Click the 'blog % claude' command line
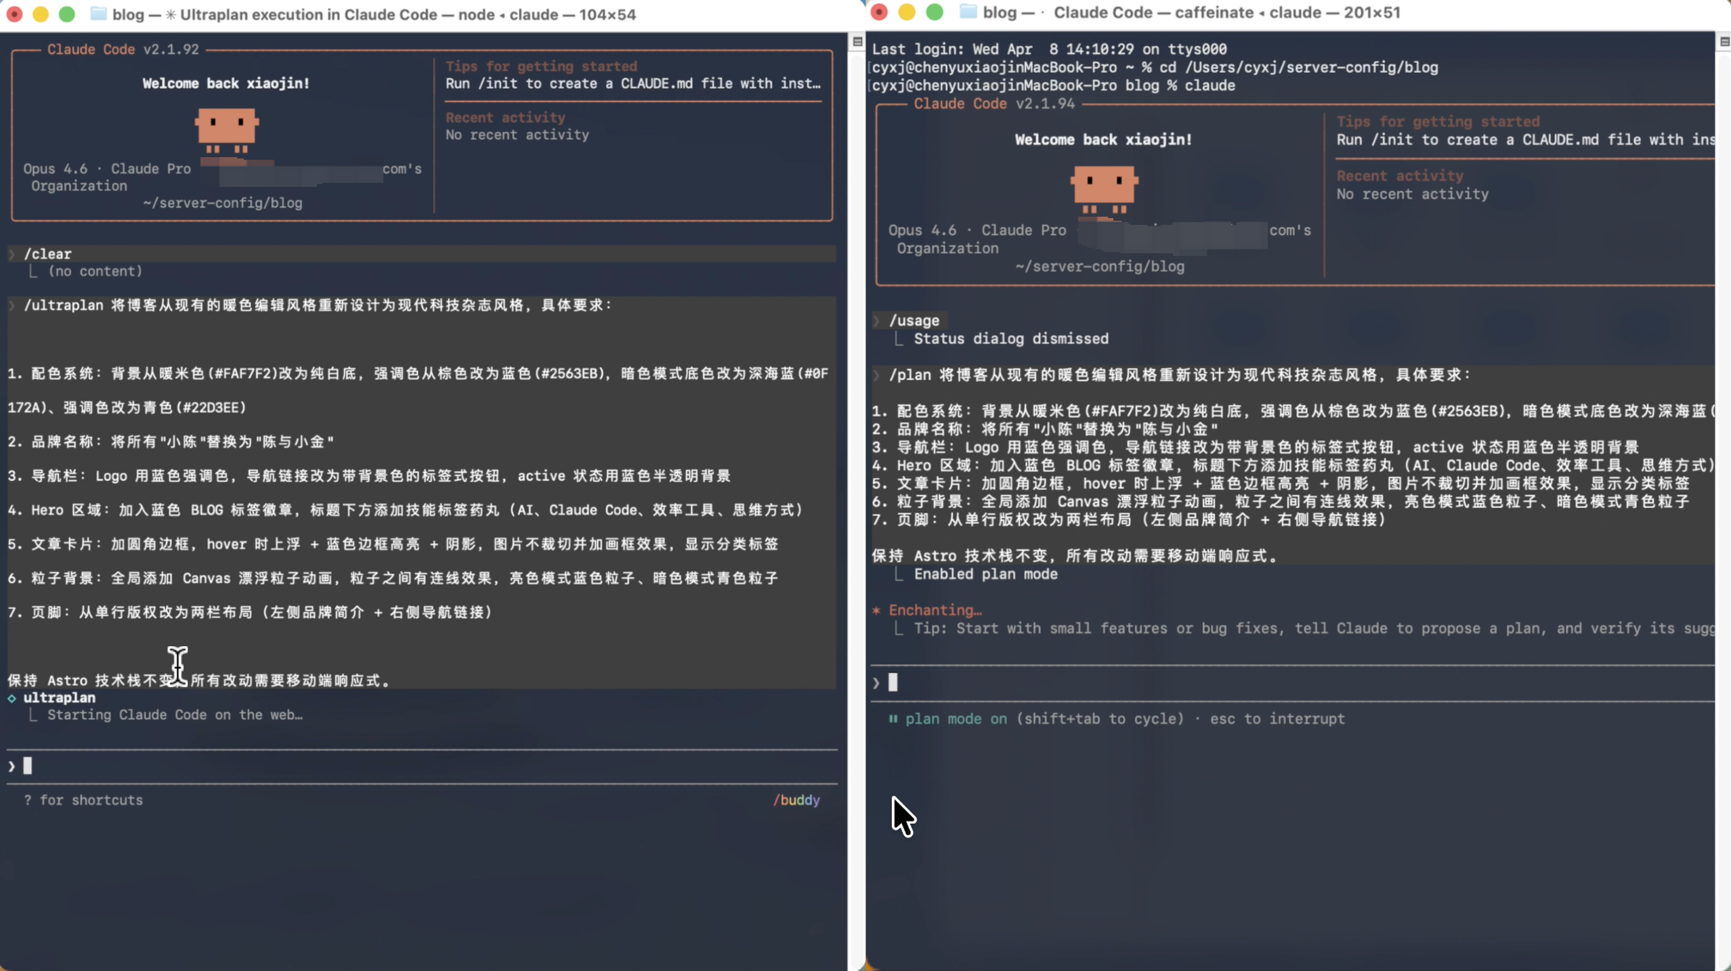The height and width of the screenshot is (971, 1731). click(x=1053, y=86)
